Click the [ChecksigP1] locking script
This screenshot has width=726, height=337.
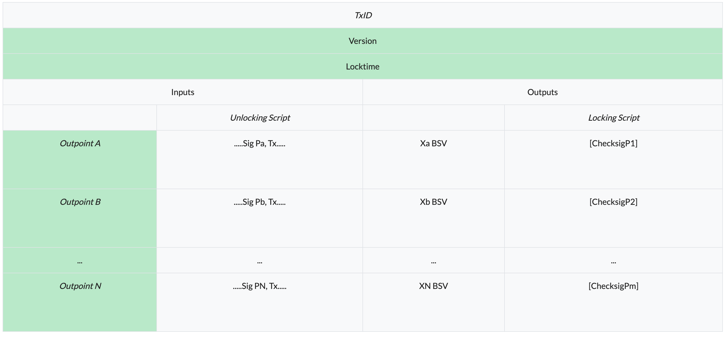coord(613,144)
